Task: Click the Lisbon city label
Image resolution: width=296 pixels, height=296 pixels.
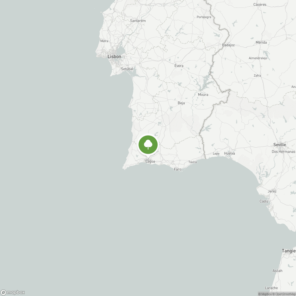Action: pyautogui.click(x=114, y=56)
